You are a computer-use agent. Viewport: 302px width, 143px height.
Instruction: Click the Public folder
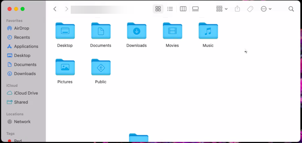coord(101,67)
